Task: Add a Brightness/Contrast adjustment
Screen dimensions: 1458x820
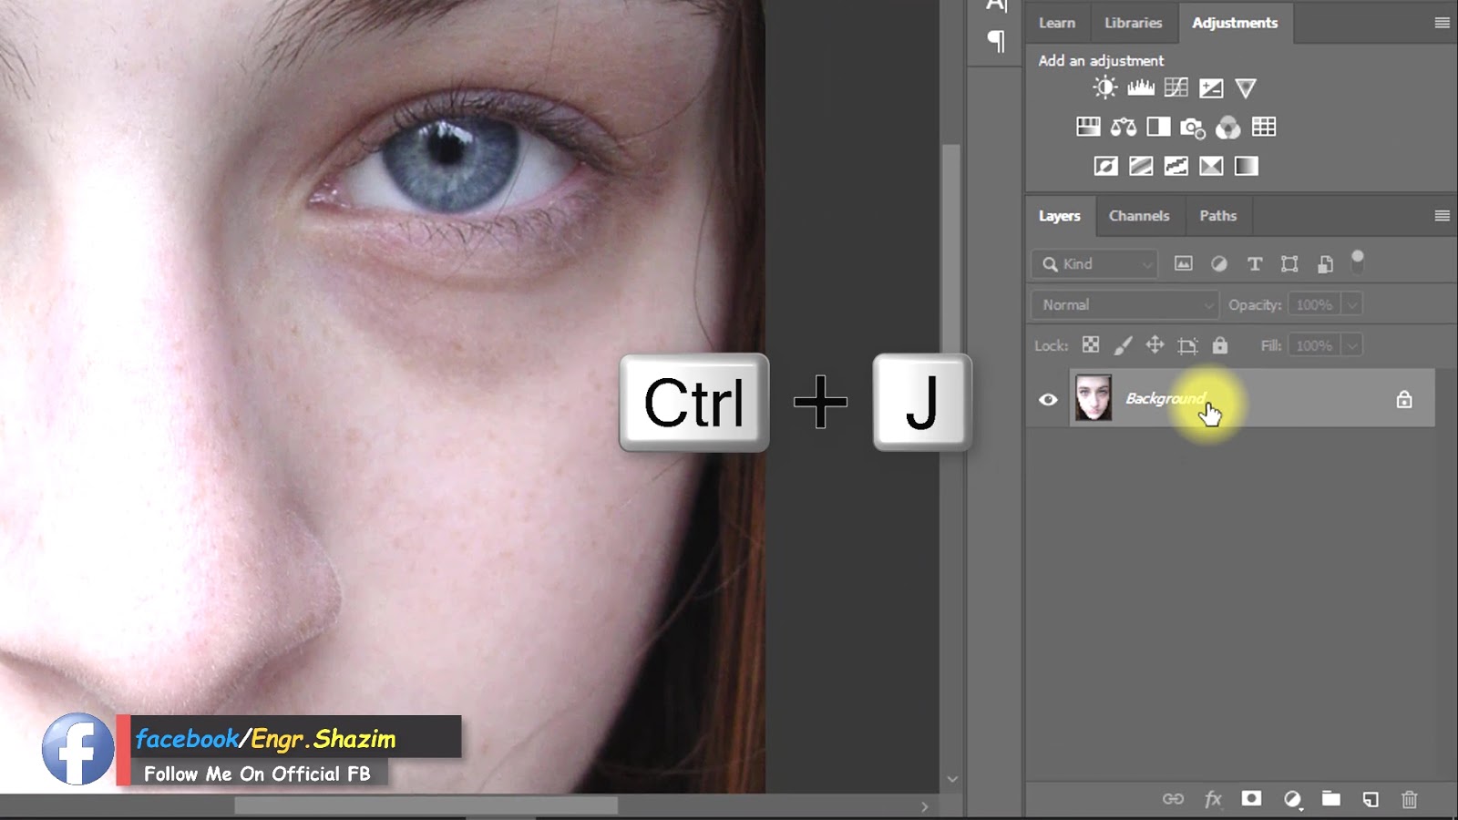Action: tap(1104, 87)
